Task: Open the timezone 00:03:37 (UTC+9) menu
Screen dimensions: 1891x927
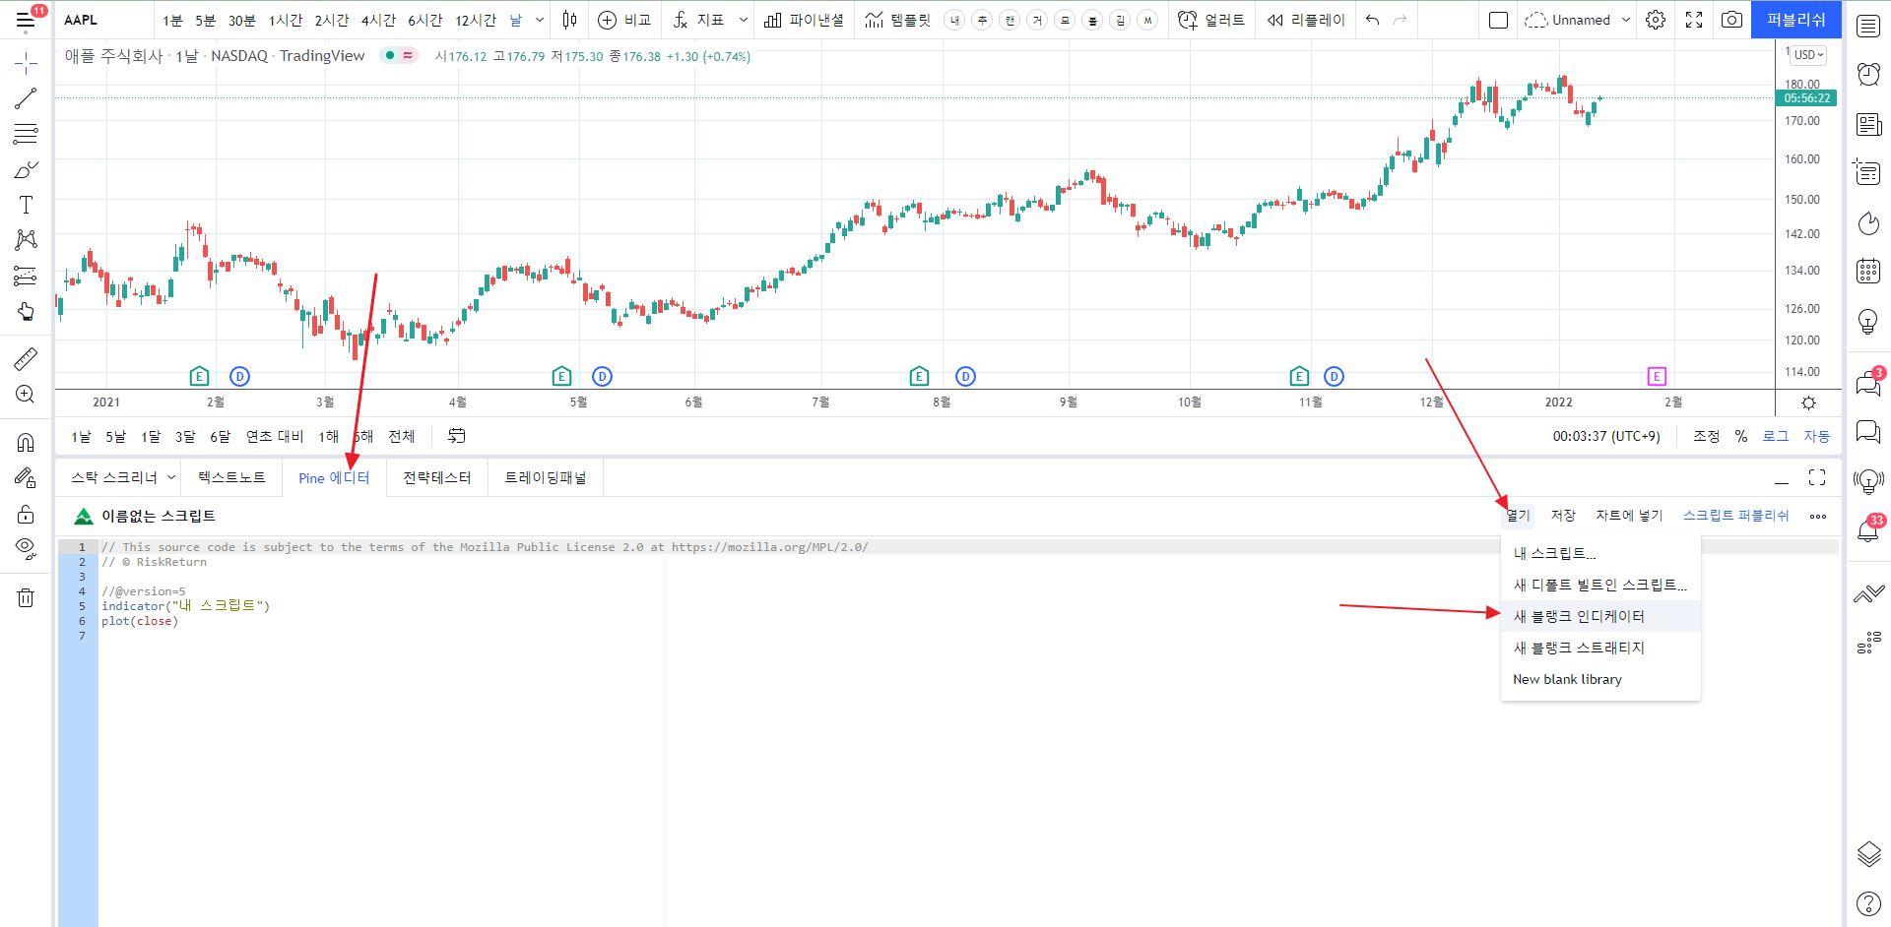Action: 1606,437
